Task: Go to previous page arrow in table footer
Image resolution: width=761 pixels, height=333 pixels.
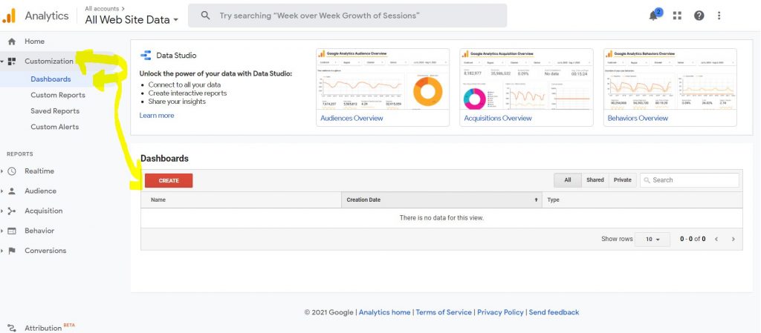Action: [x=716, y=239]
